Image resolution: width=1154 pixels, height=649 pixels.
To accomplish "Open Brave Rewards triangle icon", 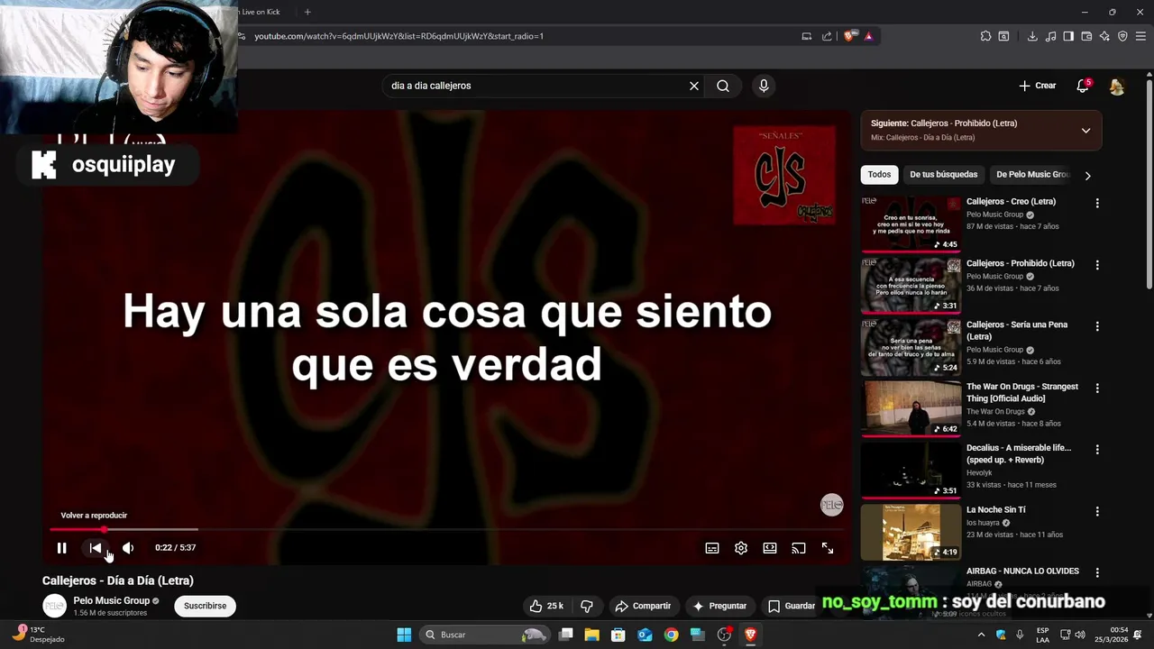I will click(x=868, y=36).
